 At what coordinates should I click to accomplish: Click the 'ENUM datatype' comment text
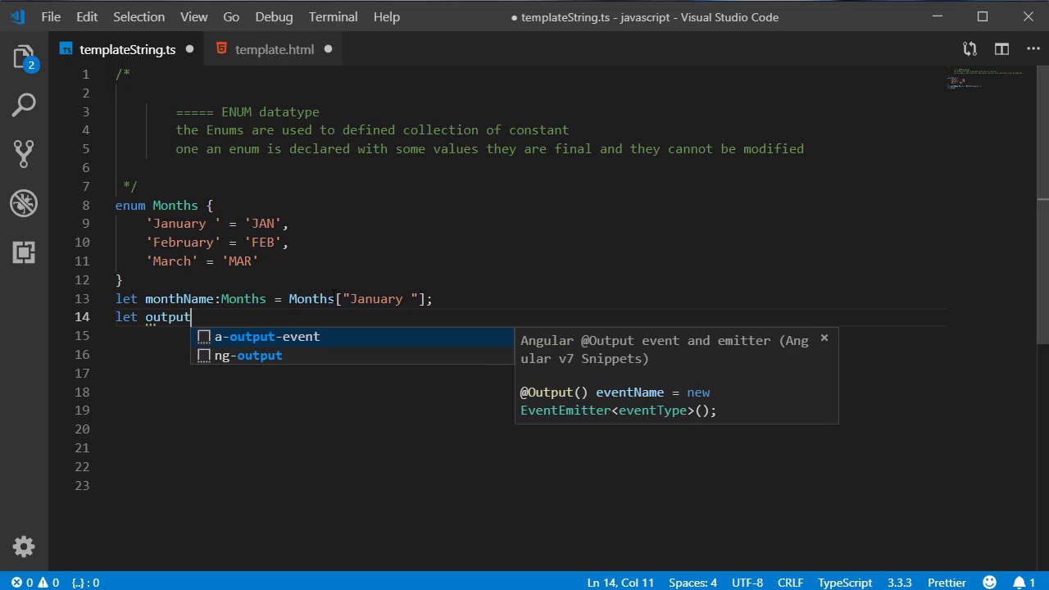click(270, 112)
